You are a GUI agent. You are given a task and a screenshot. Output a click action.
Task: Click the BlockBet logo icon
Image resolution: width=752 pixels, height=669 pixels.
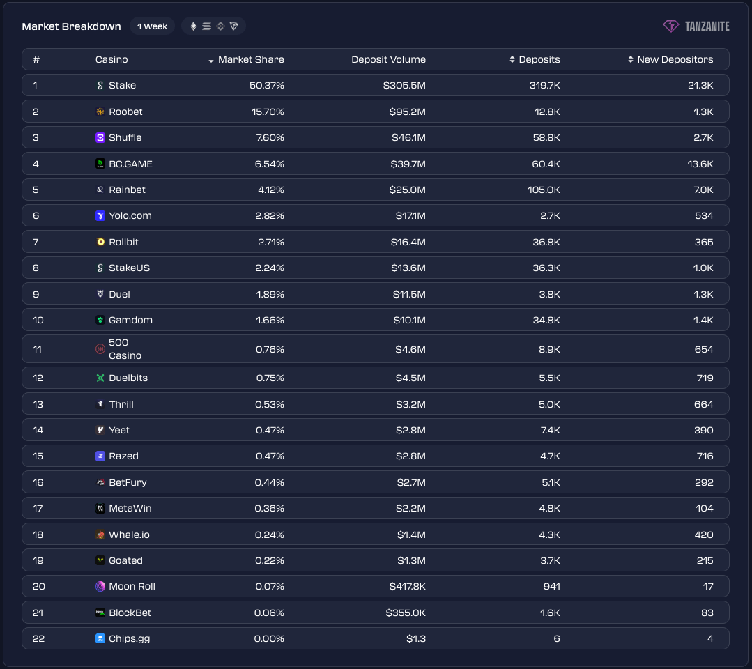coord(100,613)
